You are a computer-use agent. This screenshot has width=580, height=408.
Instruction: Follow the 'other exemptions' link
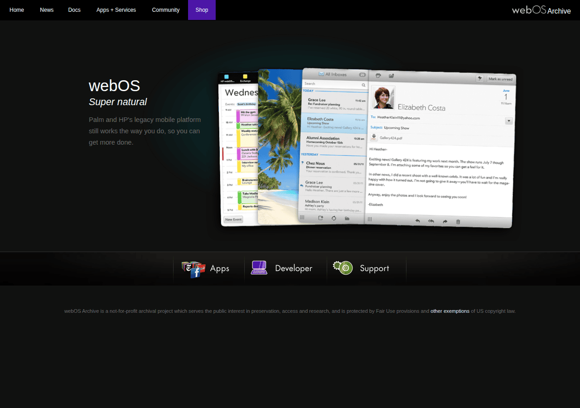[450, 311]
